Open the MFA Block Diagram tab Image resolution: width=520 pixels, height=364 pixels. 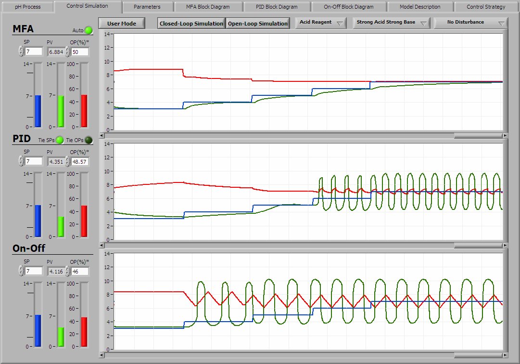tap(208, 7)
